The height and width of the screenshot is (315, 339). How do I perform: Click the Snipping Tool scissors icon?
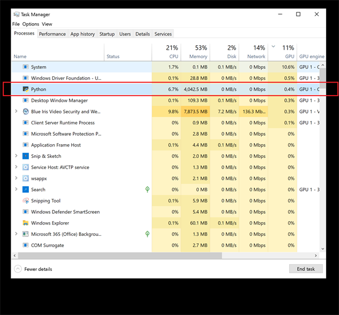25,201
